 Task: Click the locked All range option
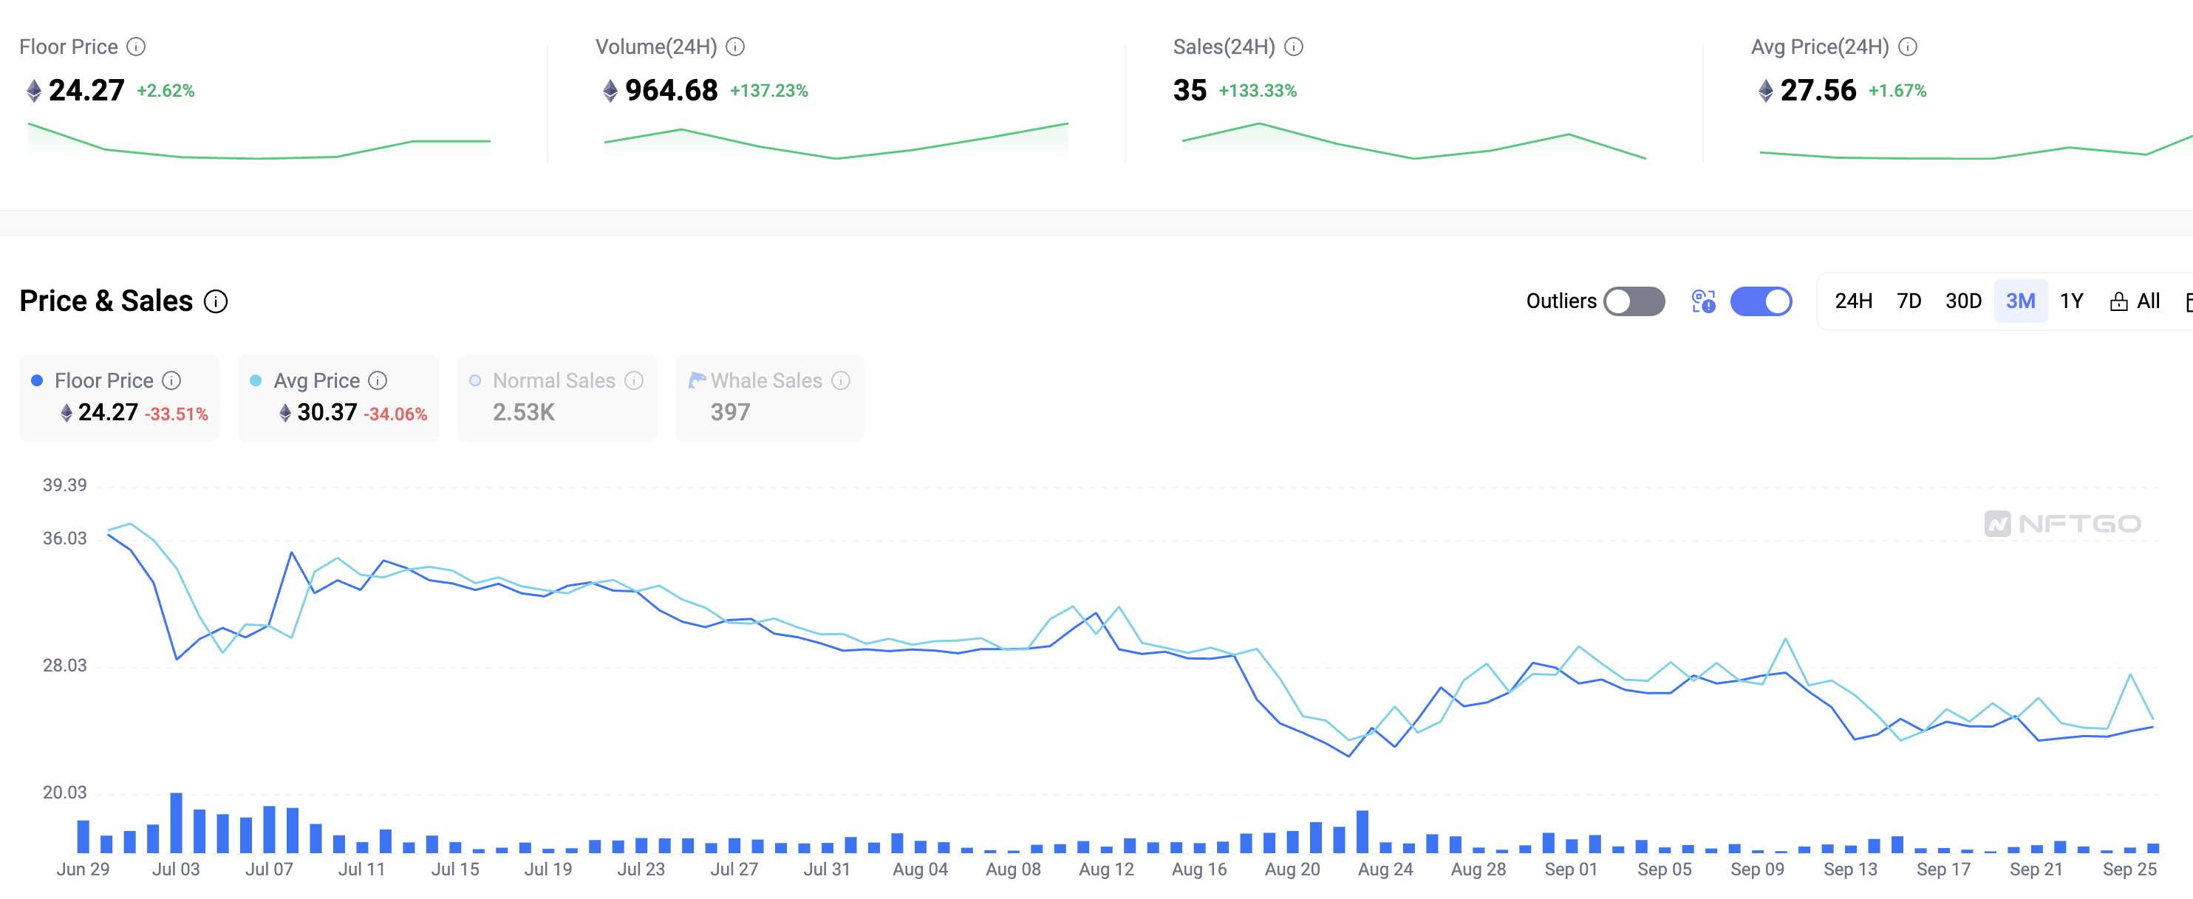[x=2135, y=301]
